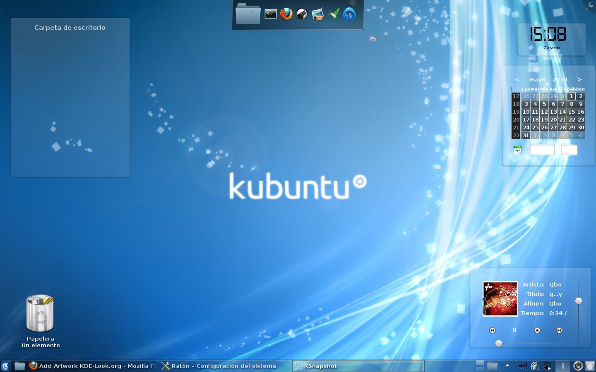Image resolution: width=596 pixels, height=372 pixels.
Task: Open the panel toolbox cashew icon
Action: pos(590,366)
